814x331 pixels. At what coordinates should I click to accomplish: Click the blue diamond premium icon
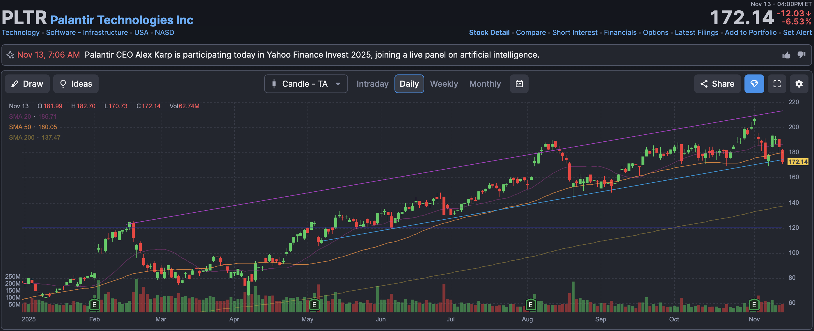point(754,84)
